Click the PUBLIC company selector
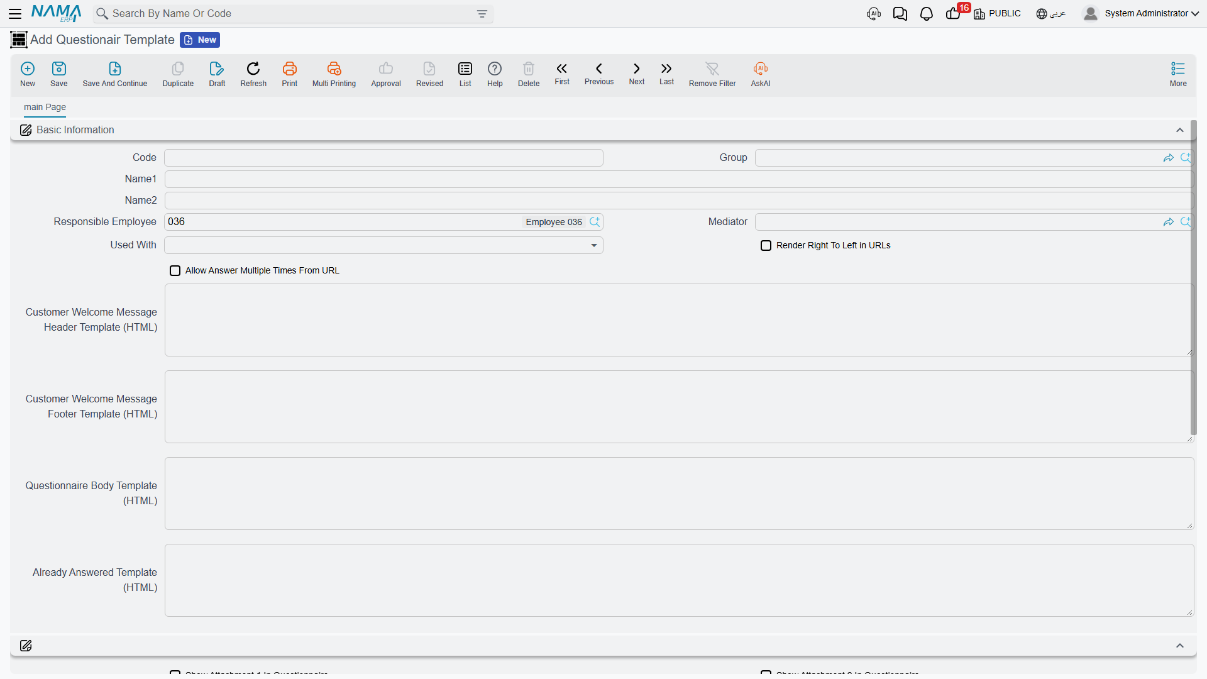Viewport: 1207px width, 679px height. (997, 14)
